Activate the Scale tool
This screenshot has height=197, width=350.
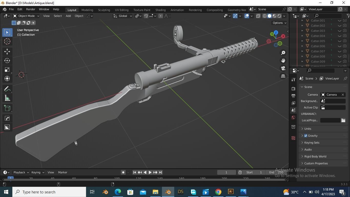(7, 70)
